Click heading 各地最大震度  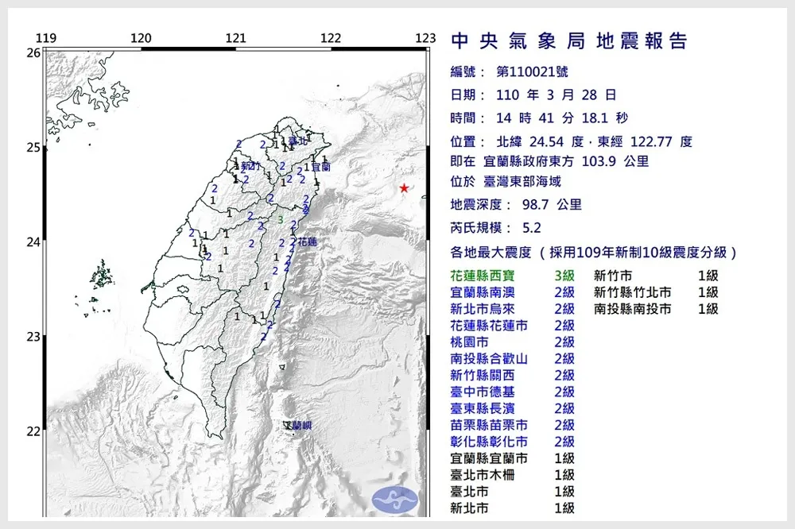491,253
